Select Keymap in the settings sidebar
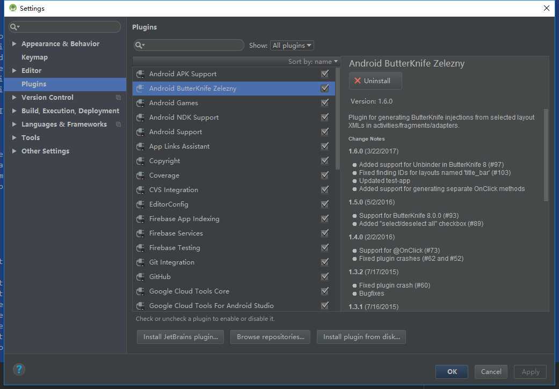The image size is (559, 389). click(x=34, y=57)
